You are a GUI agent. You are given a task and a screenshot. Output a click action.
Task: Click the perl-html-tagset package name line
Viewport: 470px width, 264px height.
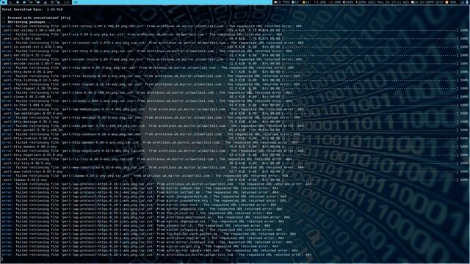pyautogui.click(x=31, y=89)
